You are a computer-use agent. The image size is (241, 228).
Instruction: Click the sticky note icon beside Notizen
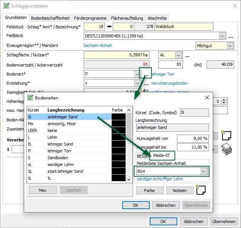coord(200,191)
